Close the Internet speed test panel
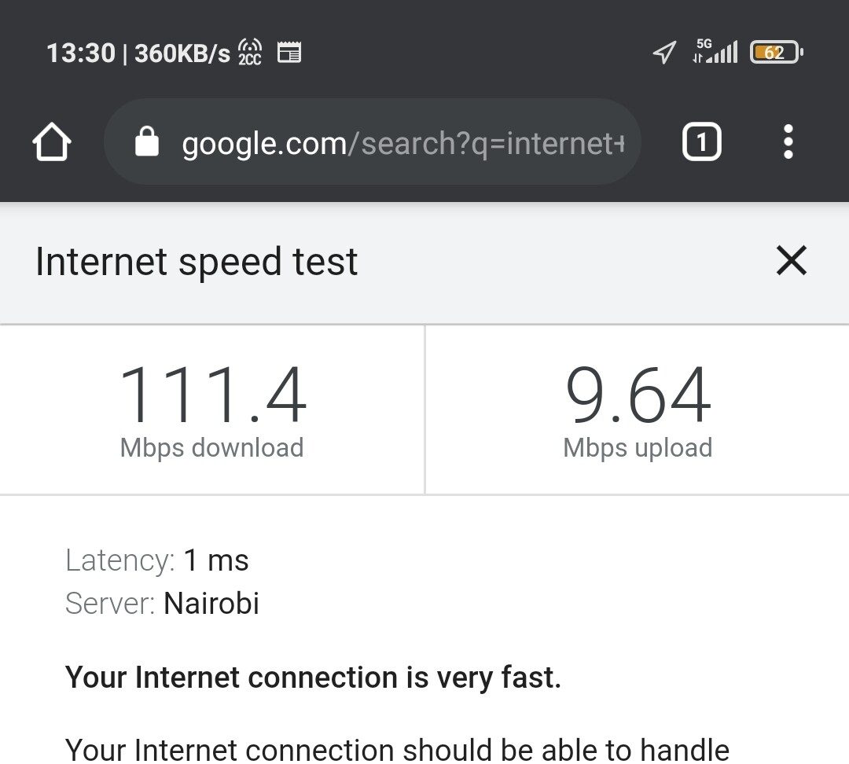849x764 pixels. coord(792,260)
